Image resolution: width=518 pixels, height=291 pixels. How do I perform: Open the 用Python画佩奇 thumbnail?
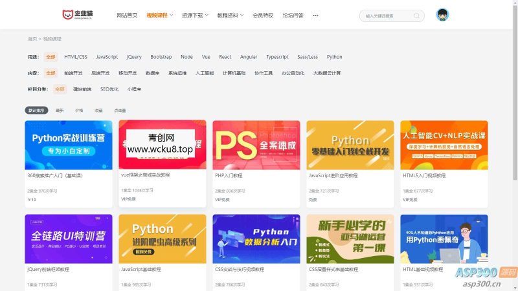[444, 239]
